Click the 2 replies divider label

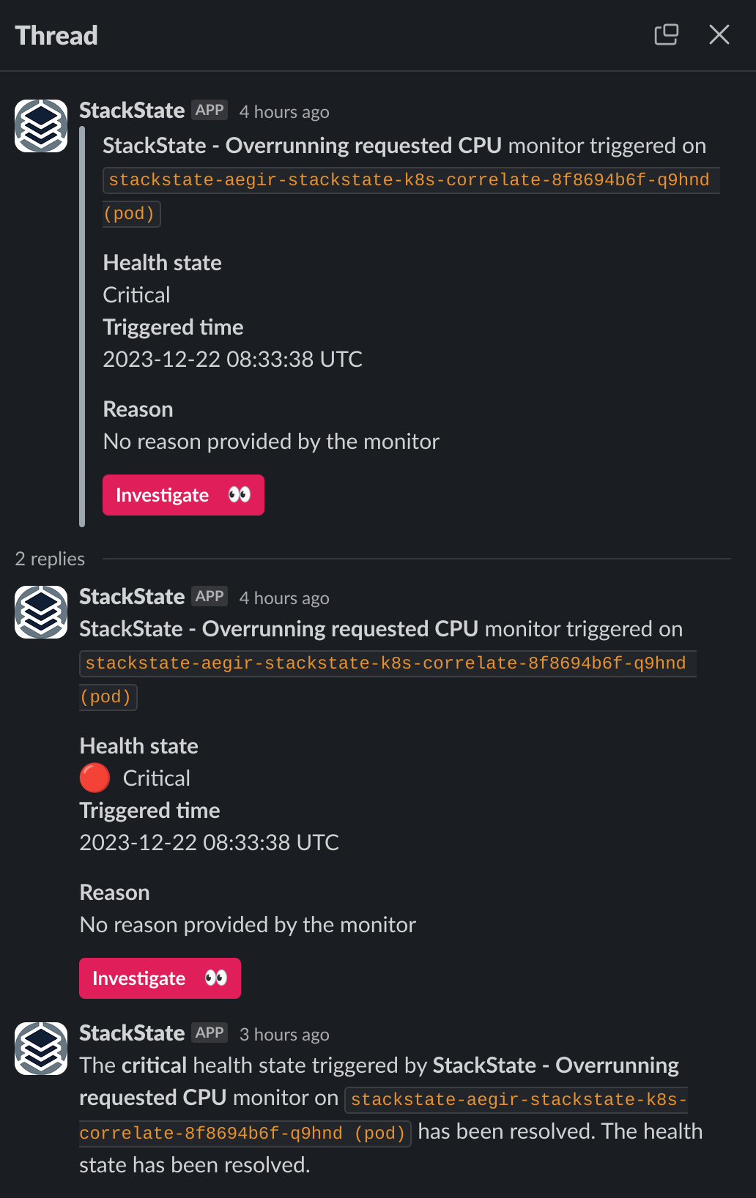(x=50, y=558)
